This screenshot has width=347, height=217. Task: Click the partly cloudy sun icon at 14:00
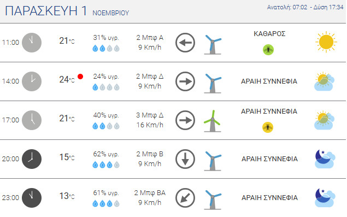(x=324, y=81)
